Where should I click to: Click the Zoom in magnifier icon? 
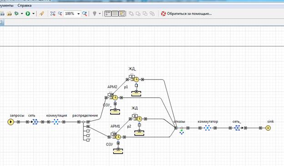(85, 14)
